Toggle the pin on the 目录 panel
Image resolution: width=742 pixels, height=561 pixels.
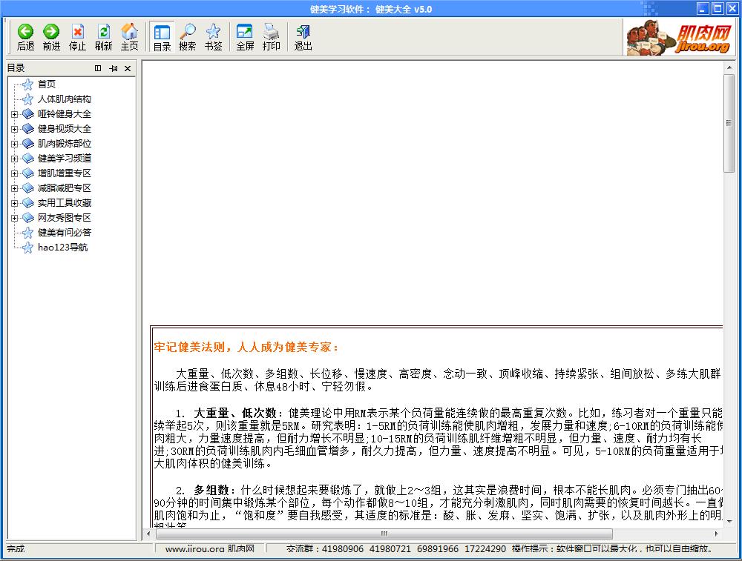[x=113, y=69]
